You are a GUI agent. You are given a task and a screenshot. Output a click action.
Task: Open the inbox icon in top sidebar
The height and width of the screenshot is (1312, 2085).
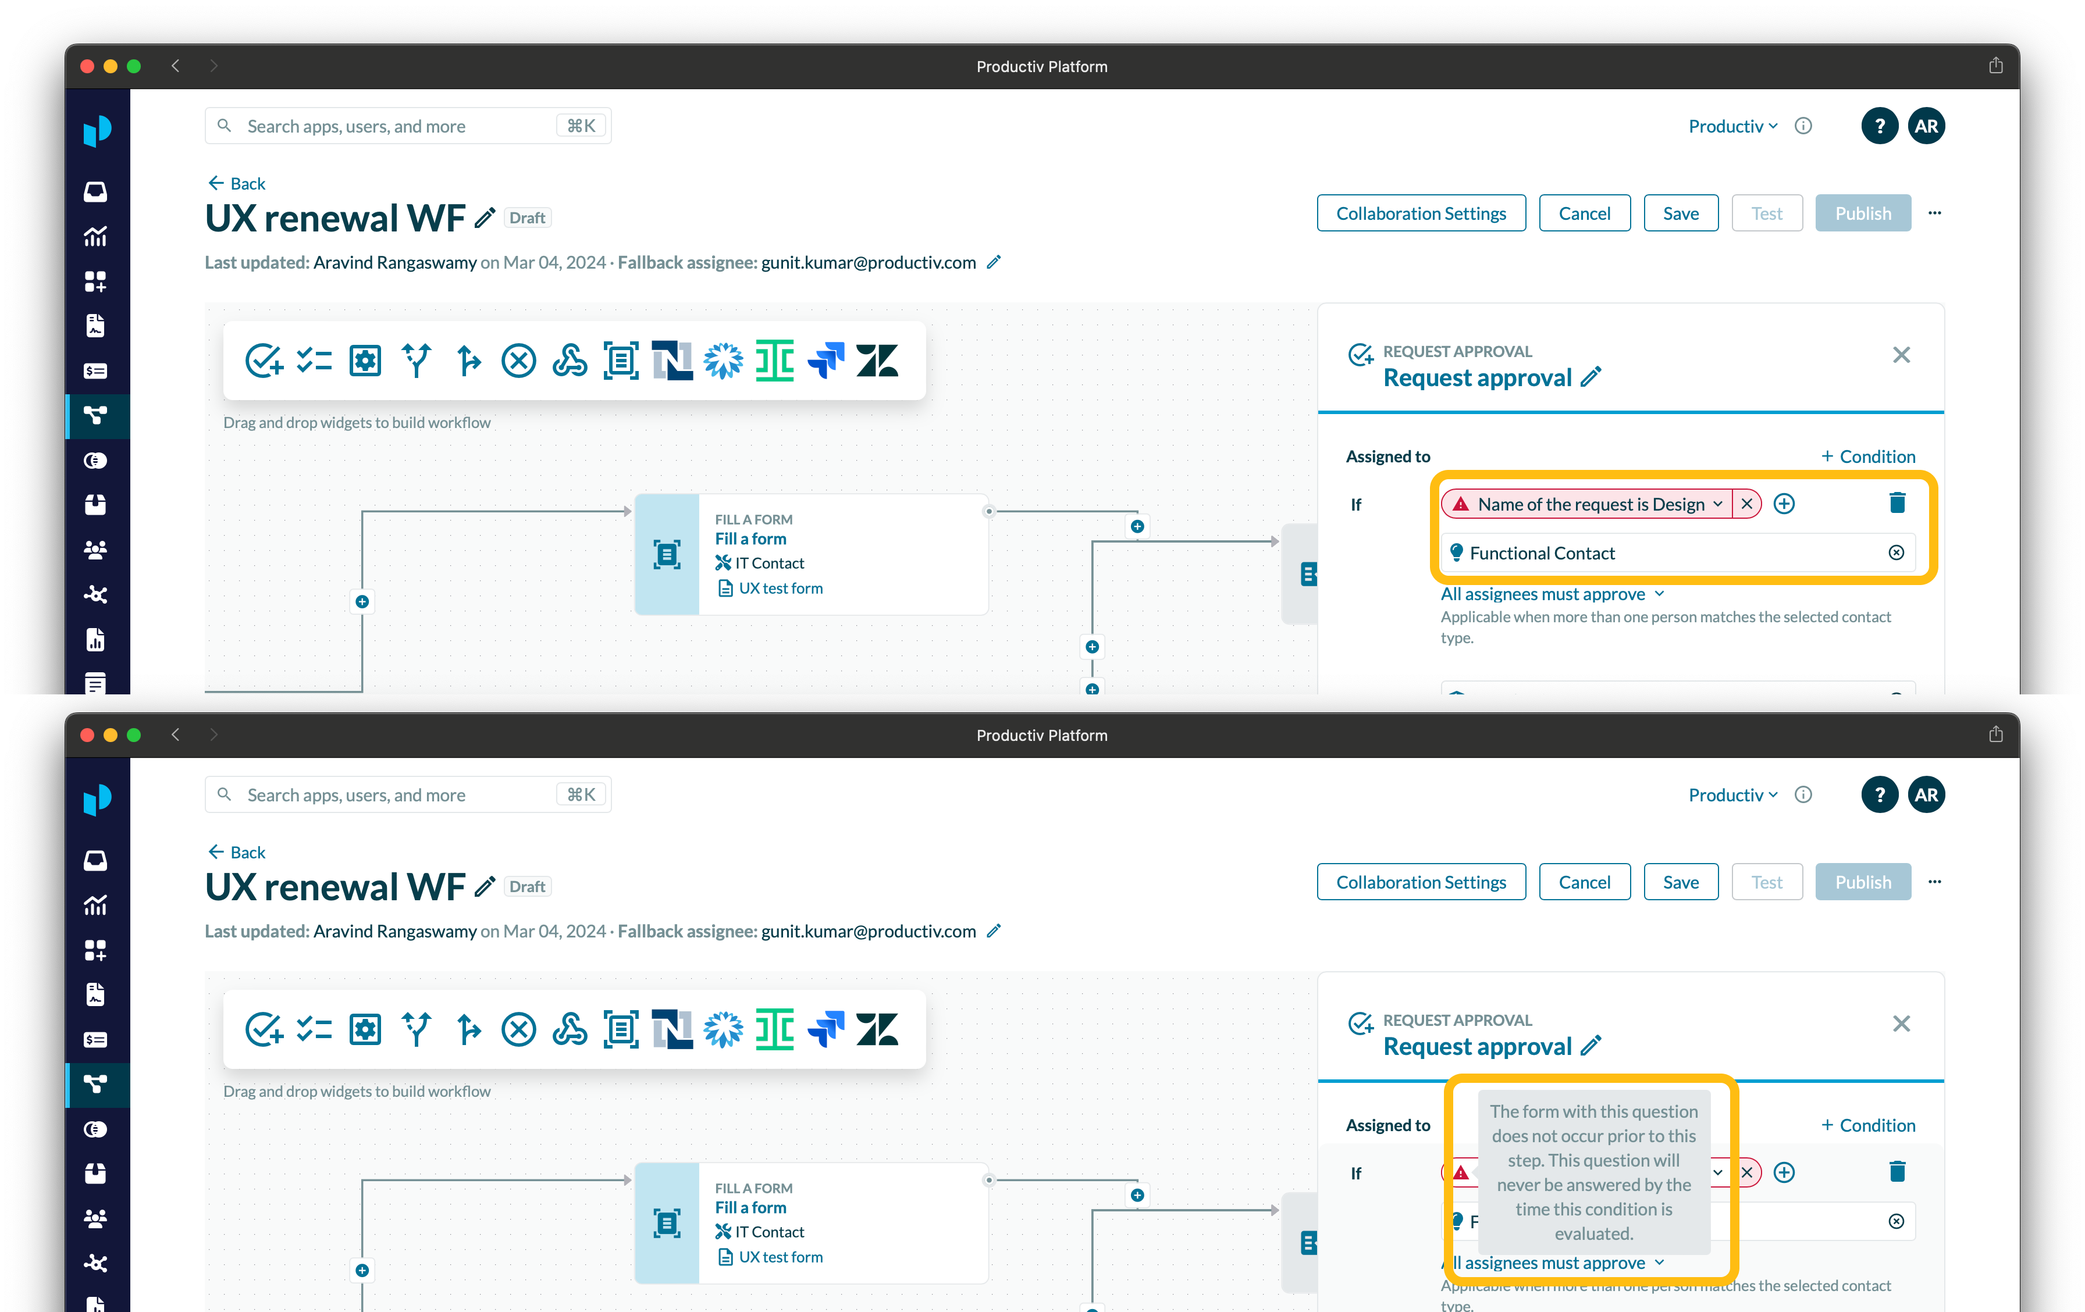pos(95,191)
